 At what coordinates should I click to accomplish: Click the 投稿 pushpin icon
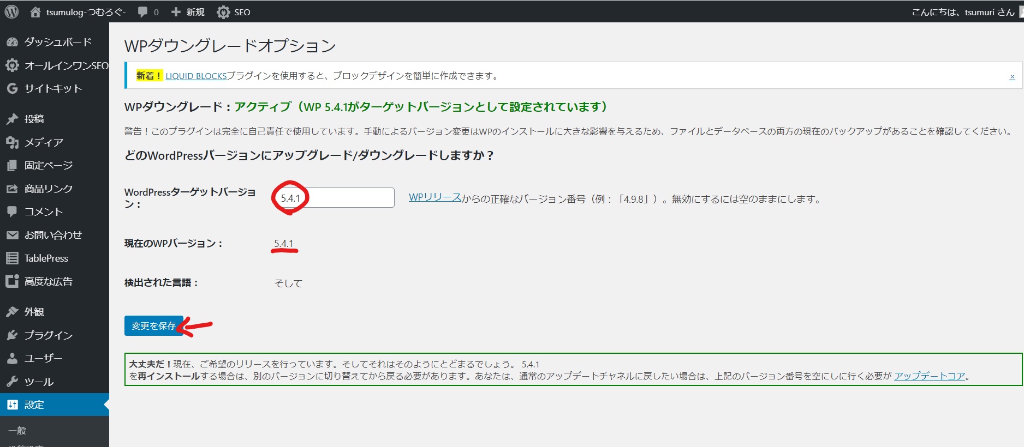12,119
